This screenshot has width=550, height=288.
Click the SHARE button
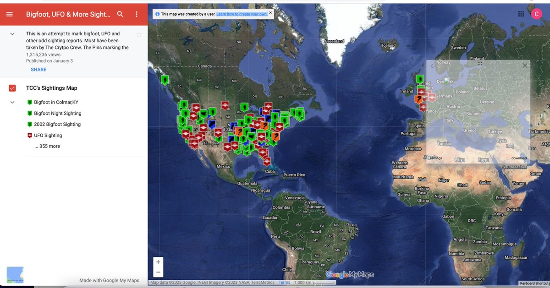pyautogui.click(x=38, y=69)
